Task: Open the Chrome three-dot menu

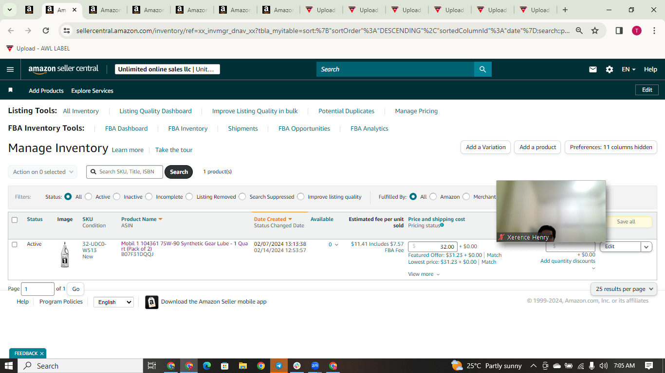Action: [x=654, y=31]
